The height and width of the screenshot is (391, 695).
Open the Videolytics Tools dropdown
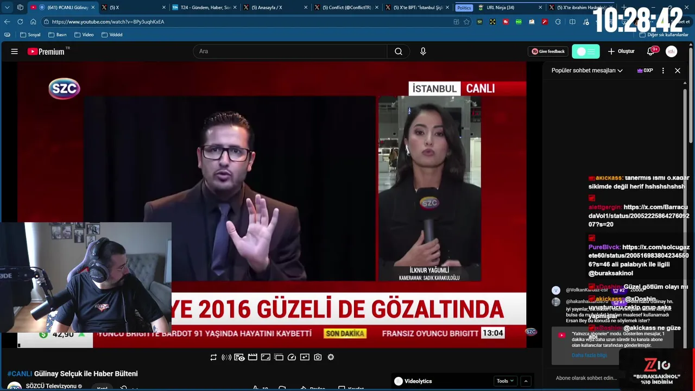pyautogui.click(x=505, y=381)
